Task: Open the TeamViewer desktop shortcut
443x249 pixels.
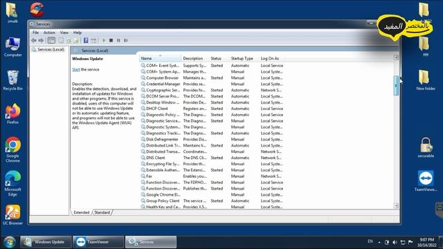Action: (426, 181)
